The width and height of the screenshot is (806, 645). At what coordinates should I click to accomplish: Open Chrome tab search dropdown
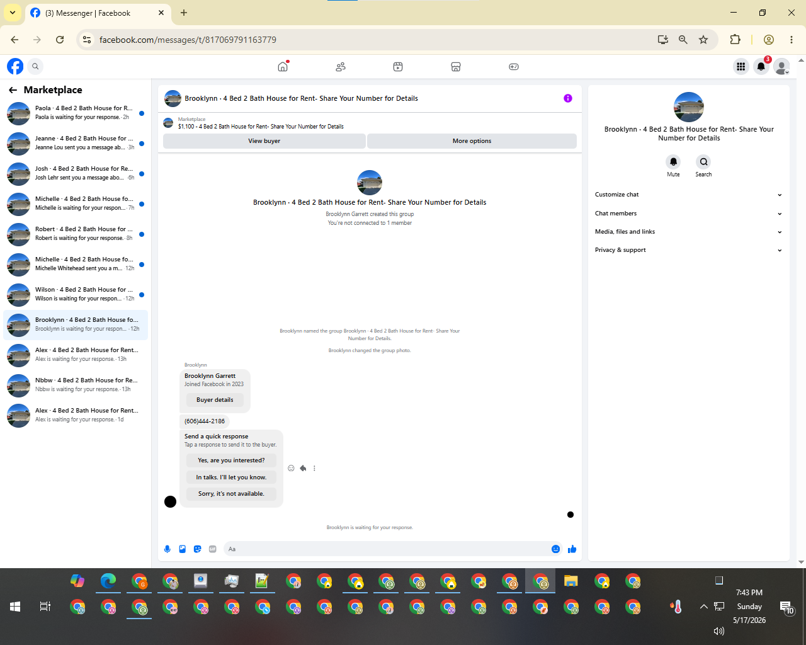pyautogui.click(x=13, y=13)
